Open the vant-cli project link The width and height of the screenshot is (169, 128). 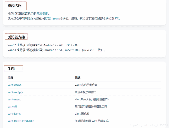click(12, 106)
